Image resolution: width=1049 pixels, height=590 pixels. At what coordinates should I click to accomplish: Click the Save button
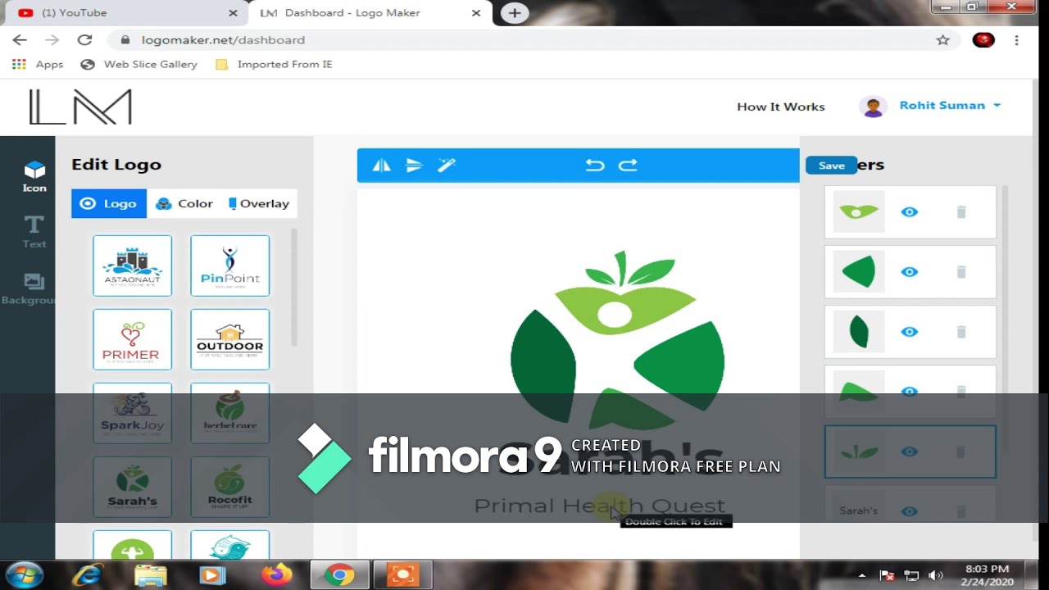click(831, 166)
